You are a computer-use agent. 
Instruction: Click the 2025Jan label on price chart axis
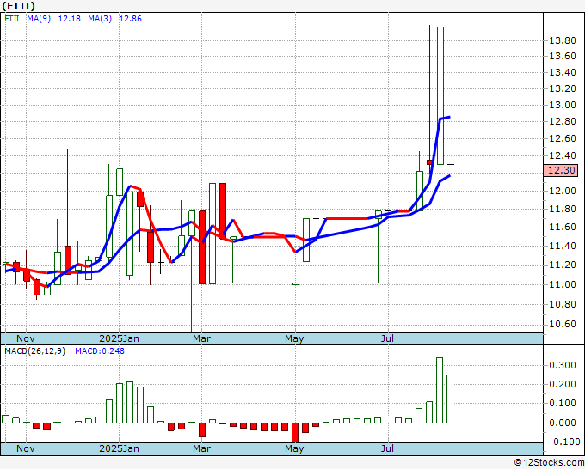coord(119,338)
